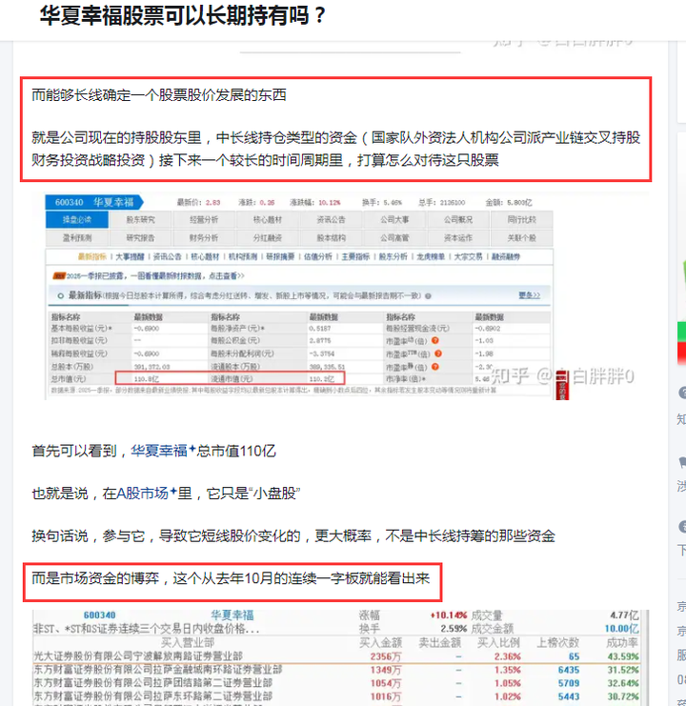This screenshot has width=686, height=706.
Task: Switch to the 财务分析 tab
Action: (204, 238)
